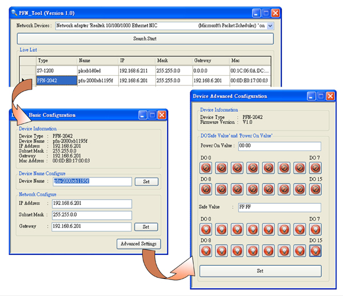Screen dimensions: 343x296
Task: Click the Gateway column header
Action: click(x=211, y=60)
